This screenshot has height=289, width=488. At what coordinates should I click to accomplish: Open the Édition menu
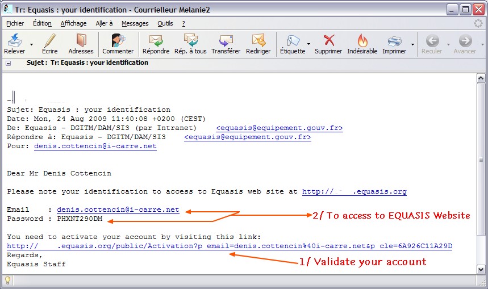tap(43, 23)
